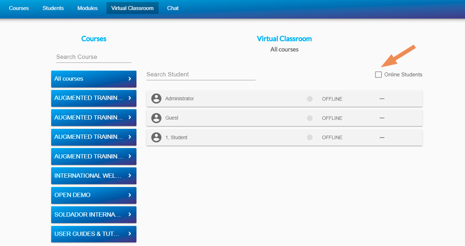Click the Search Student input field

coord(201,74)
